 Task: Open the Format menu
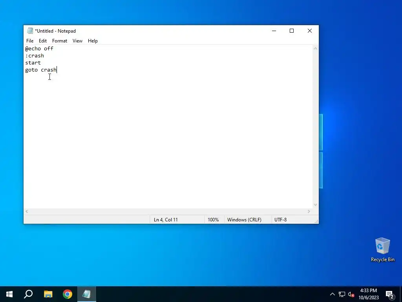60,41
